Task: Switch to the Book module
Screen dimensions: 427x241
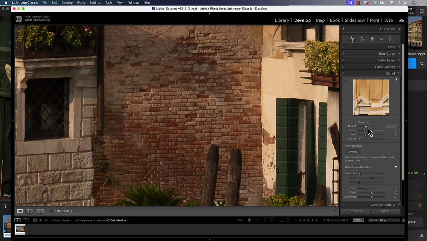Action: (x=335, y=20)
